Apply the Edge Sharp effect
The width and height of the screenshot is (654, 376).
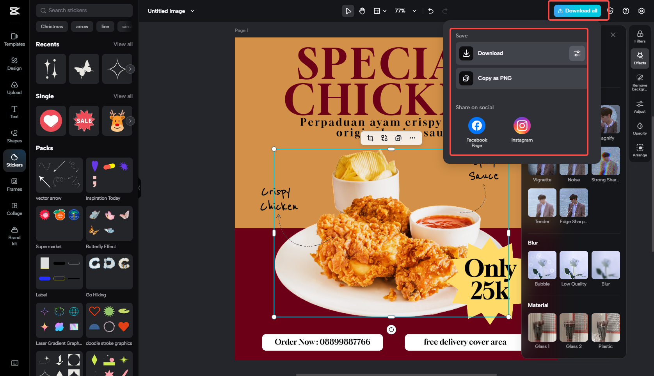coord(574,203)
